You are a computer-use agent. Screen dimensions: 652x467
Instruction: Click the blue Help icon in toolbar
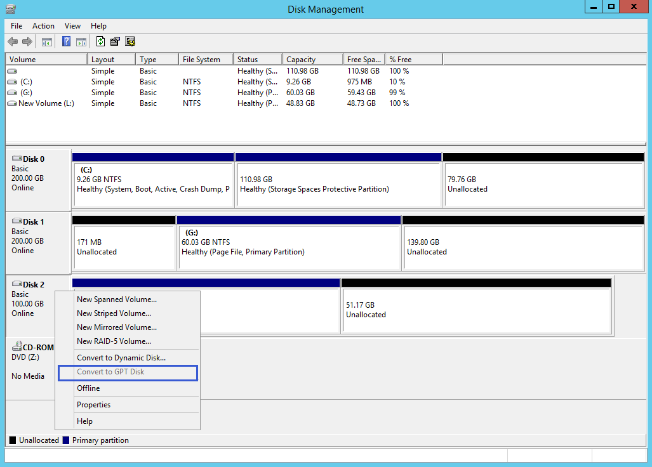(x=66, y=41)
